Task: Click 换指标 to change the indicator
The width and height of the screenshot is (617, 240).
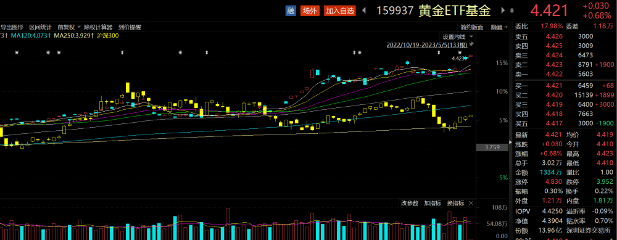Action: [x=455, y=204]
